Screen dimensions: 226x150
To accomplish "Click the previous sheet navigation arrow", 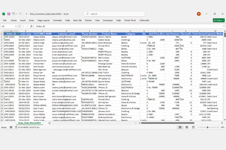I will coord(5,123).
